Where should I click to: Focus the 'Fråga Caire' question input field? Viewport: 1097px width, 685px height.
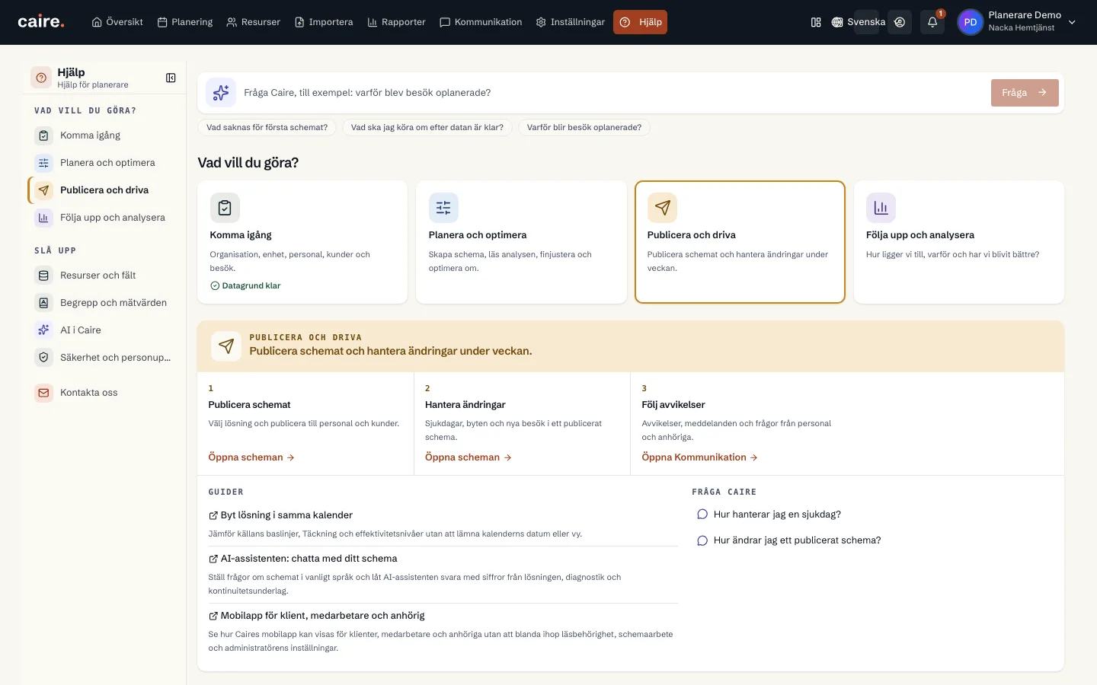612,93
